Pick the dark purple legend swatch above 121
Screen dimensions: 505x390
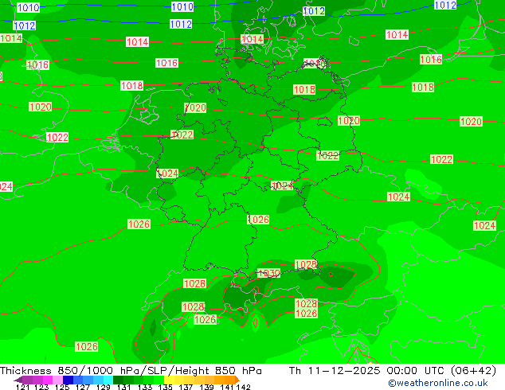click(27, 380)
